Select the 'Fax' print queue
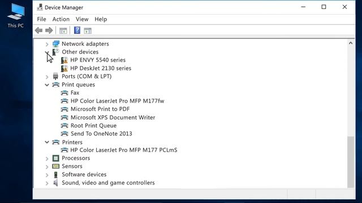362x203 pixels. [x=75, y=92]
